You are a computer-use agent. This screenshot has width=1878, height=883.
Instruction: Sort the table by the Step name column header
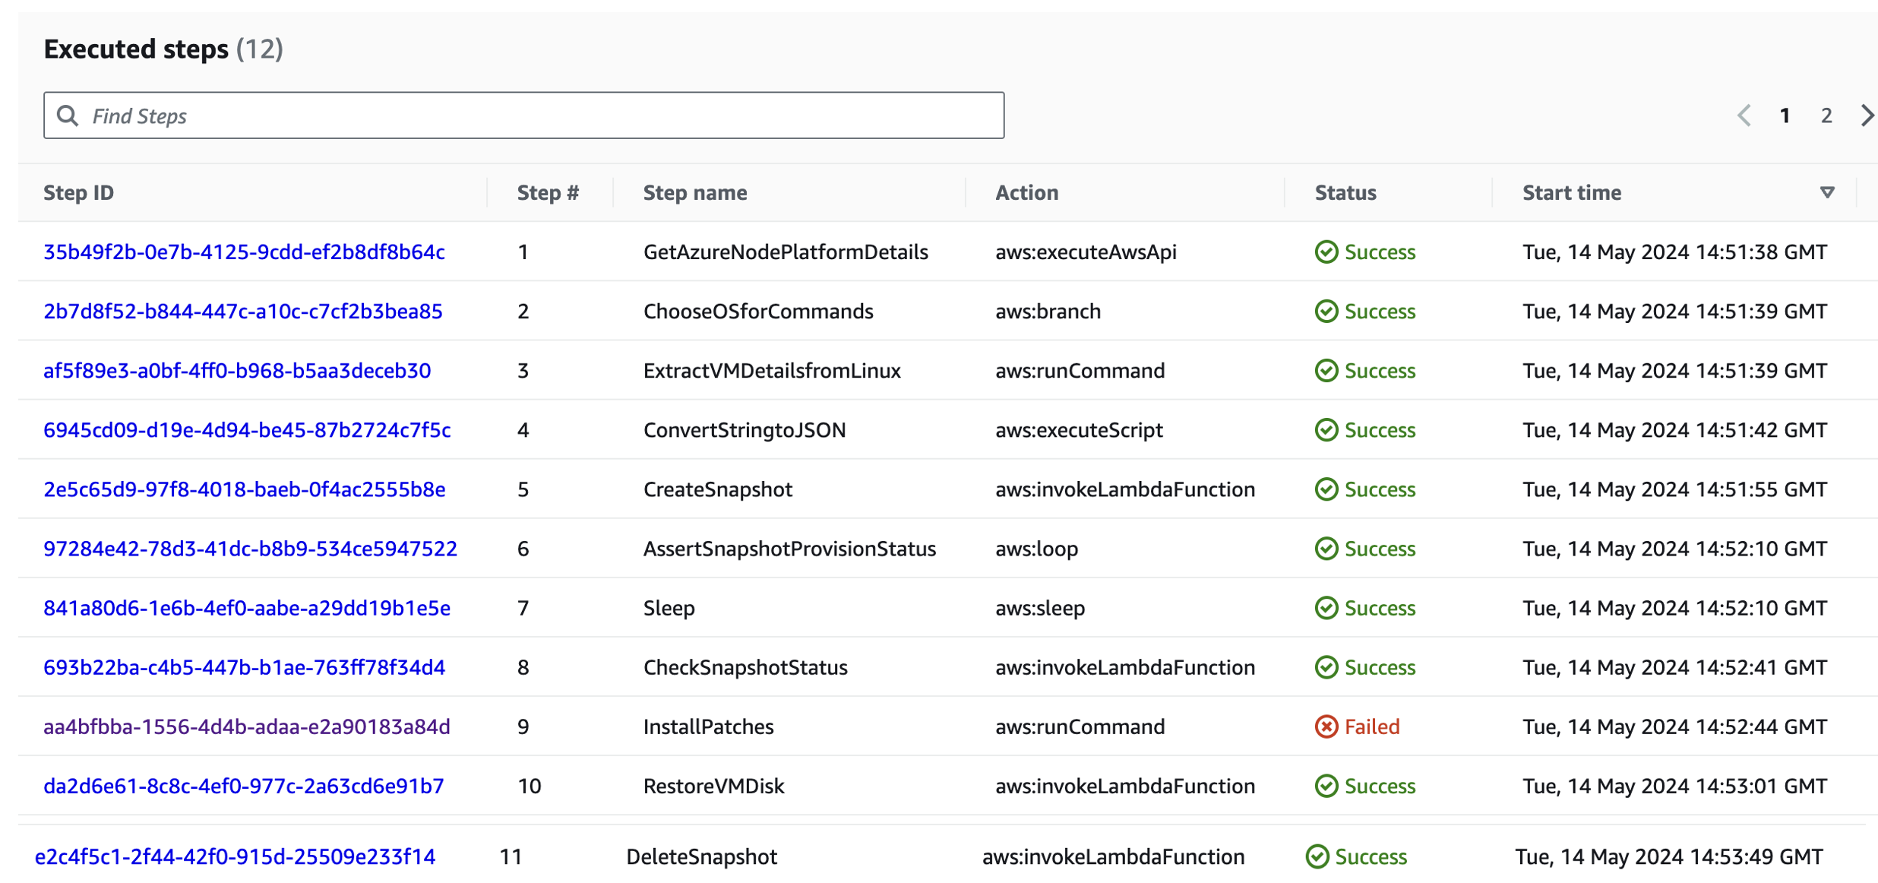(x=694, y=192)
